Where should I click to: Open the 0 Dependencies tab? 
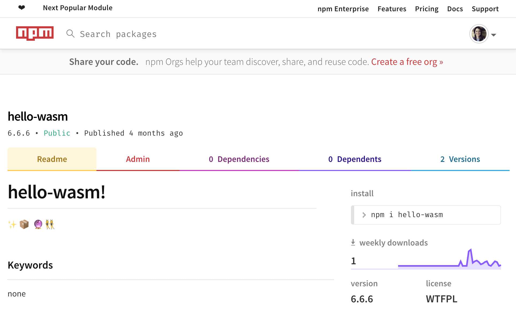[239, 159]
